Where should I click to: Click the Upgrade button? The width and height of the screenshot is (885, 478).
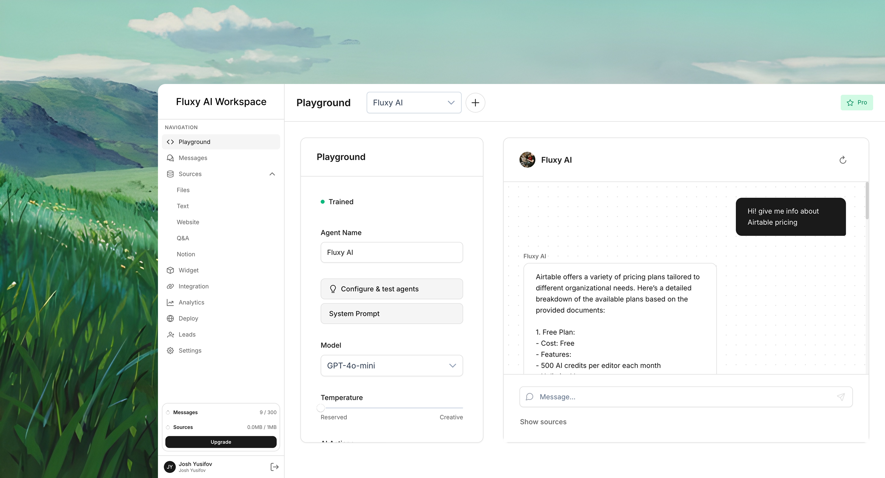coord(221,442)
